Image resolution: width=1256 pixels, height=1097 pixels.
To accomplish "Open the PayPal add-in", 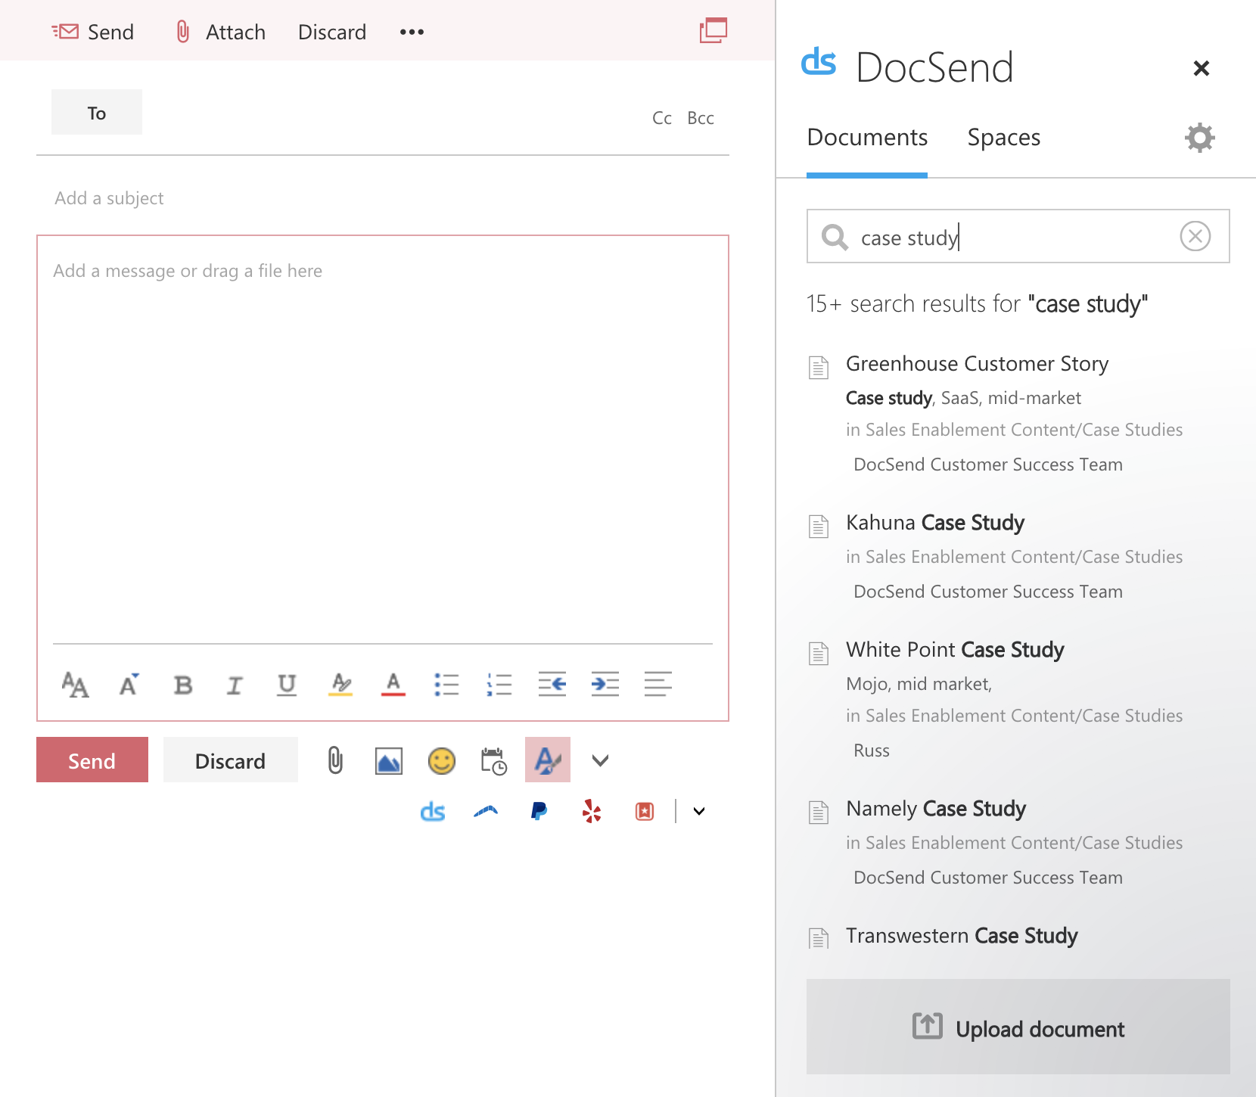I will (x=539, y=812).
